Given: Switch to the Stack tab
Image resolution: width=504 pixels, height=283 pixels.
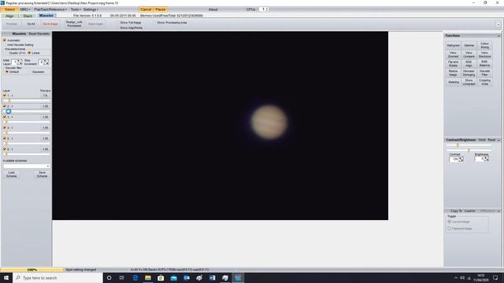Looking at the screenshot, I should pyautogui.click(x=28, y=16).
